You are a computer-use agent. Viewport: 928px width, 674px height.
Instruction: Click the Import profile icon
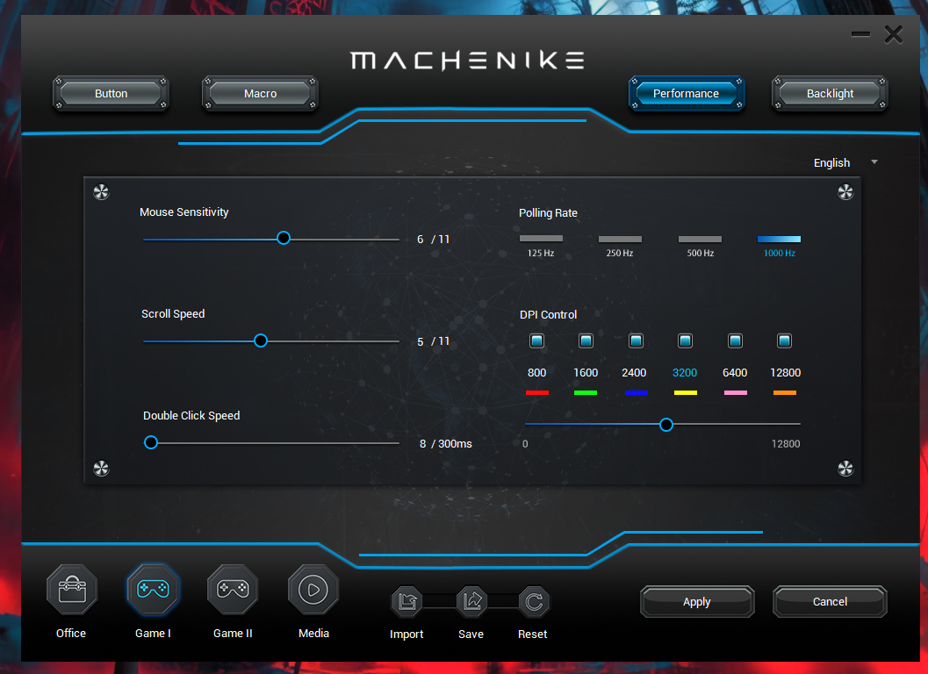406,602
